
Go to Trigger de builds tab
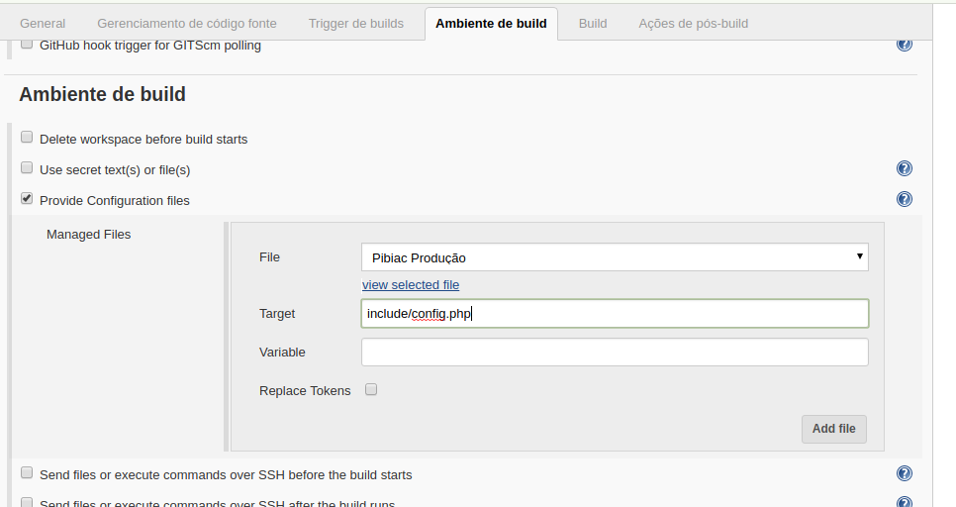coord(356,23)
